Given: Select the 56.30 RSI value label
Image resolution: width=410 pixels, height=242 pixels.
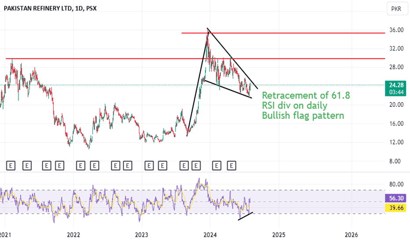Looking at the screenshot, I should (396, 198).
